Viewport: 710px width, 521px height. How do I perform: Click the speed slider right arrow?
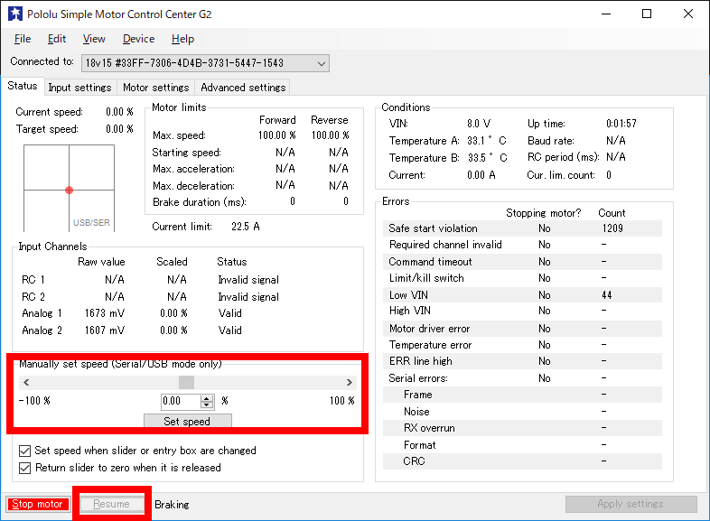(349, 383)
